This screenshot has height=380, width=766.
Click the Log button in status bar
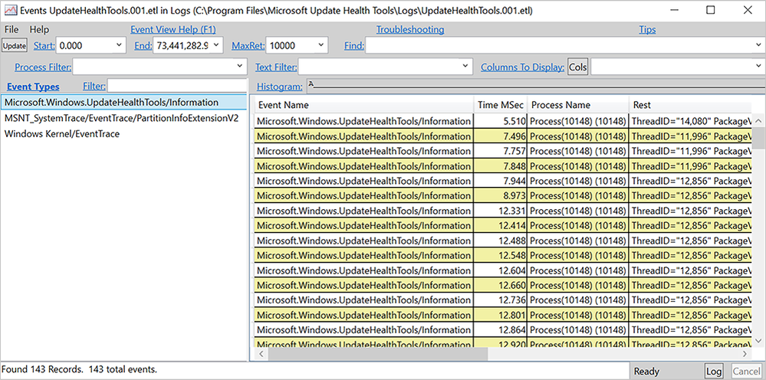pos(714,372)
